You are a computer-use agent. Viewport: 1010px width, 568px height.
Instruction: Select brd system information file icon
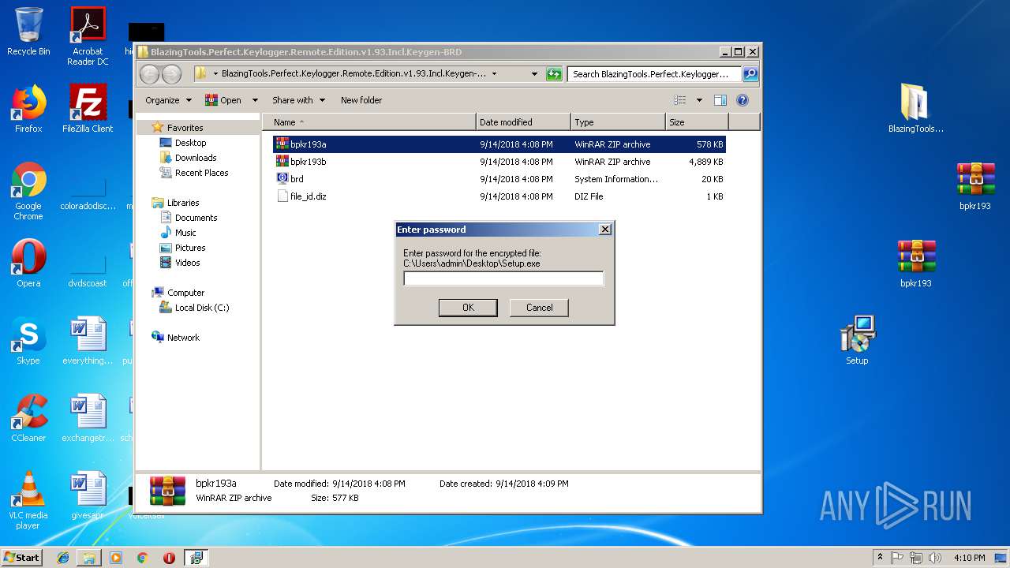(x=282, y=179)
